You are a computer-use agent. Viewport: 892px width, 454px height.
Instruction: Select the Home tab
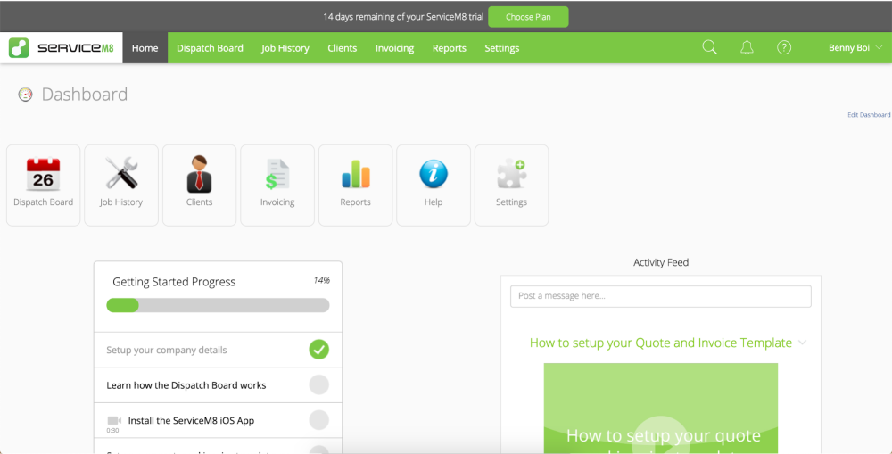click(x=145, y=48)
